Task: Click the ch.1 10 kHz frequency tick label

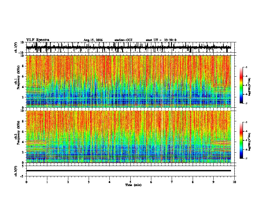Action: [22, 56]
